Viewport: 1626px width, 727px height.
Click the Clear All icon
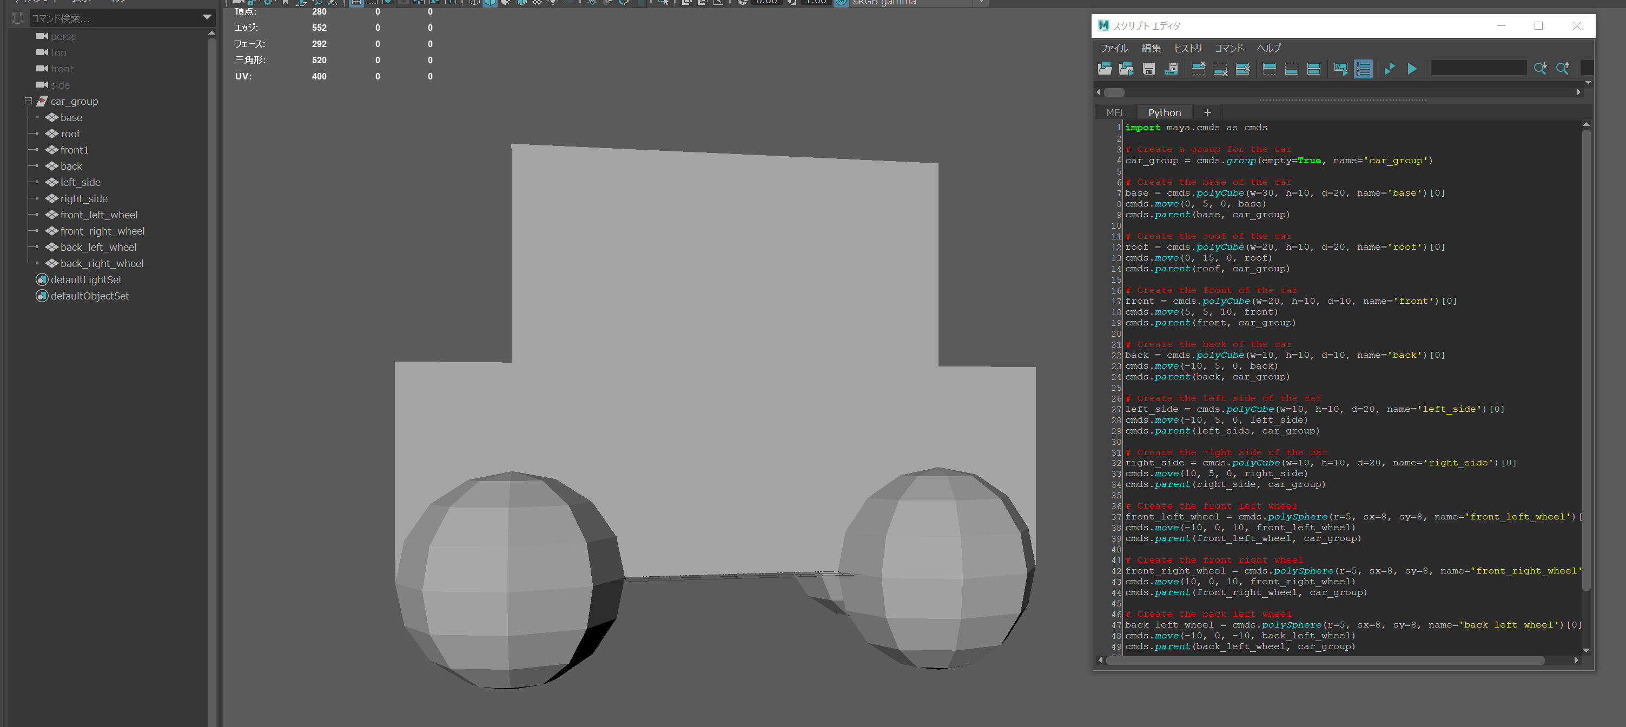[x=1243, y=69]
